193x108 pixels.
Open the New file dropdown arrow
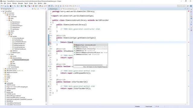click(4, 6)
